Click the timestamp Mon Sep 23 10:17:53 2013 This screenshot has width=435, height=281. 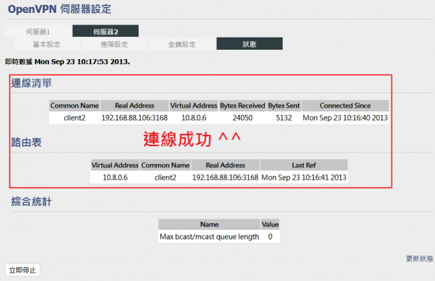click(x=82, y=62)
